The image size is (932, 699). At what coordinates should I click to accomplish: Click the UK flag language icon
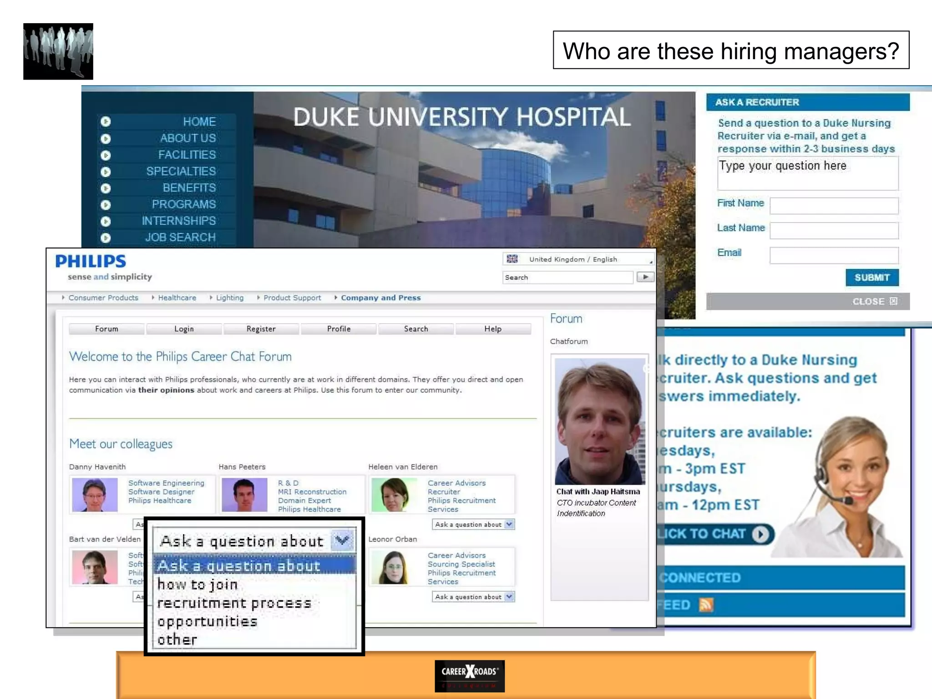click(512, 259)
